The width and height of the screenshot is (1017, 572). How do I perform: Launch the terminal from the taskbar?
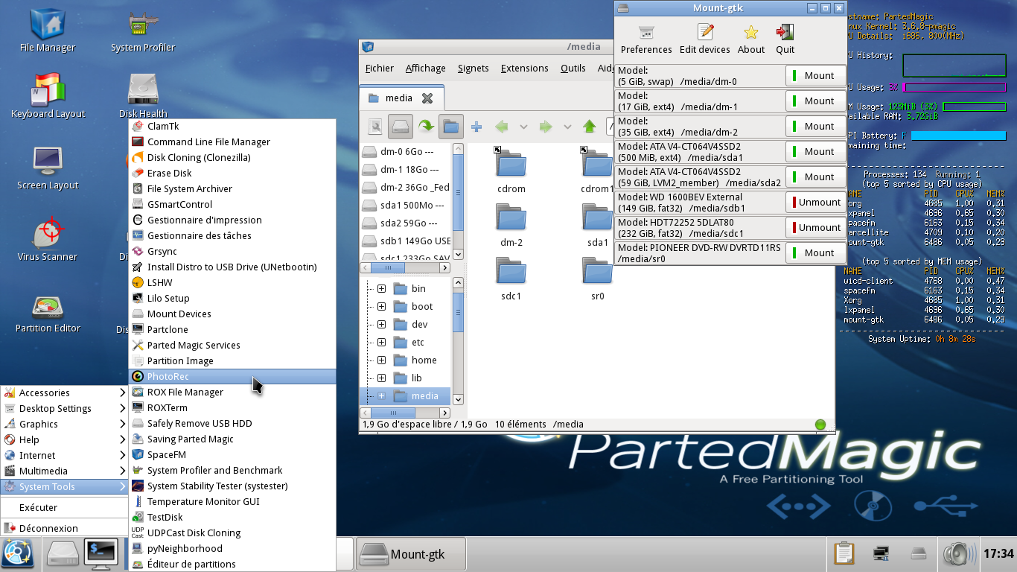point(102,553)
